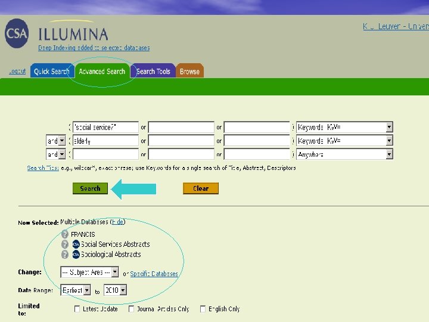The image size is (429, 322).
Task: Click Hide link next to Multiple Databases
Action: pos(118,221)
